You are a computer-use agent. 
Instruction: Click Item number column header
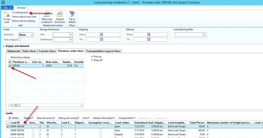53,62
